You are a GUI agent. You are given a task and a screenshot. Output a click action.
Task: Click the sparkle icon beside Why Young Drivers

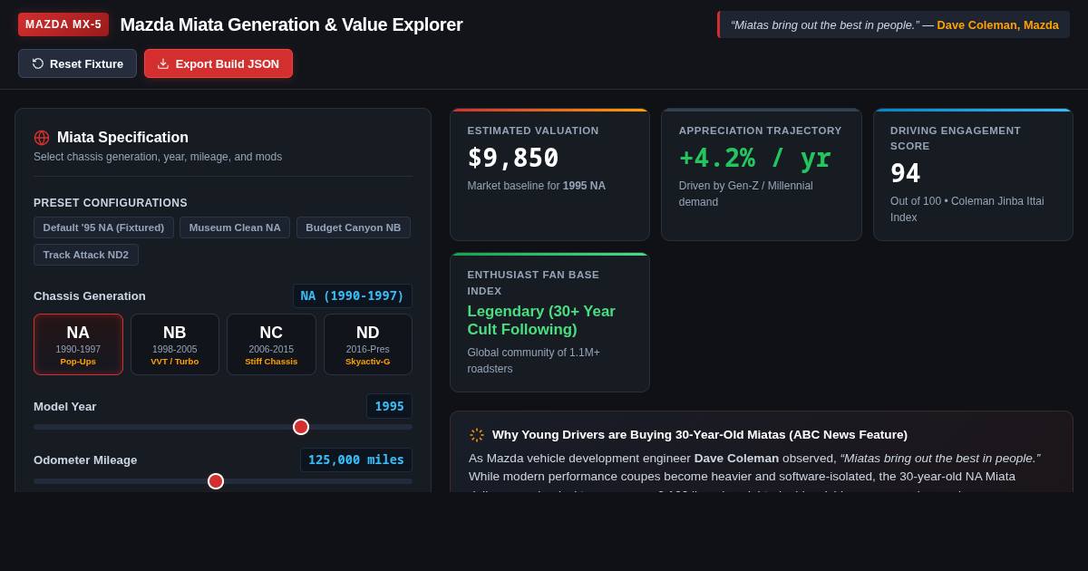point(477,435)
